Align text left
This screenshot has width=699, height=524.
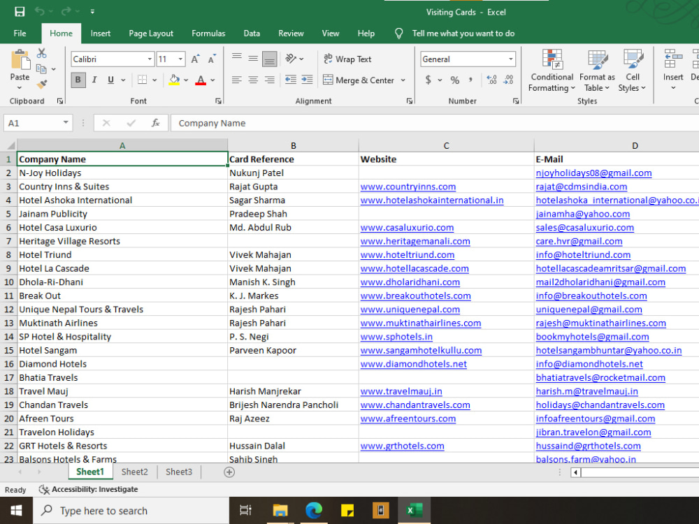[x=237, y=80]
